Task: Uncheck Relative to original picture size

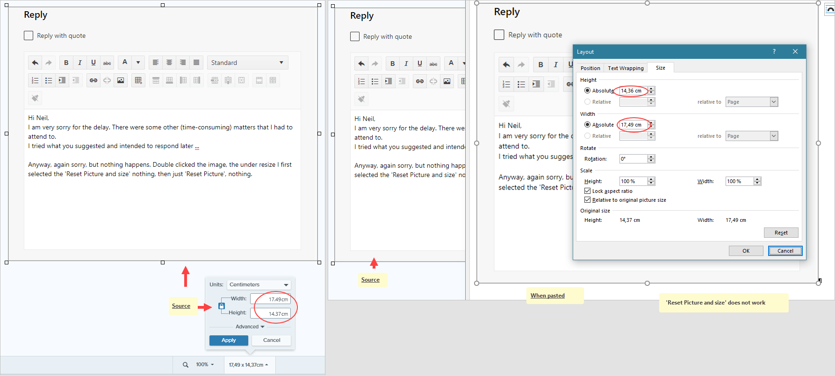Action: pyautogui.click(x=587, y=200)
